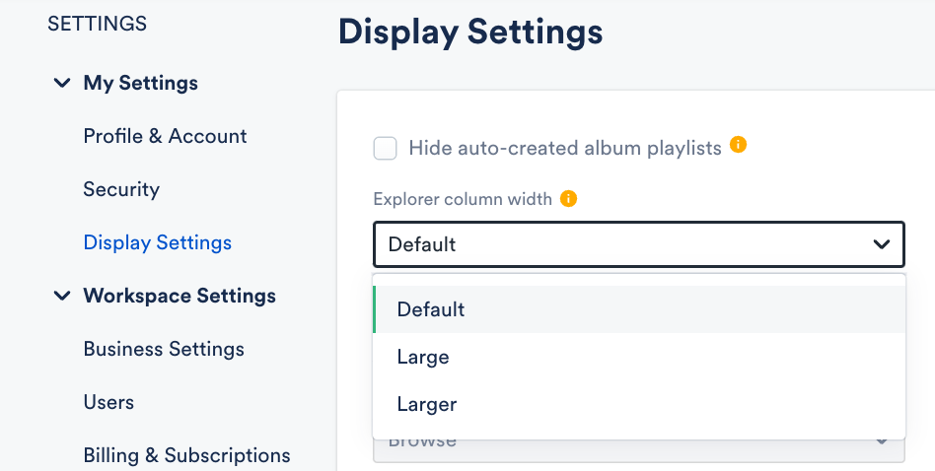Enable Hide auto-created album playlists checkbox
Screen dimensions: 935x471
click(x=385, y=149)
